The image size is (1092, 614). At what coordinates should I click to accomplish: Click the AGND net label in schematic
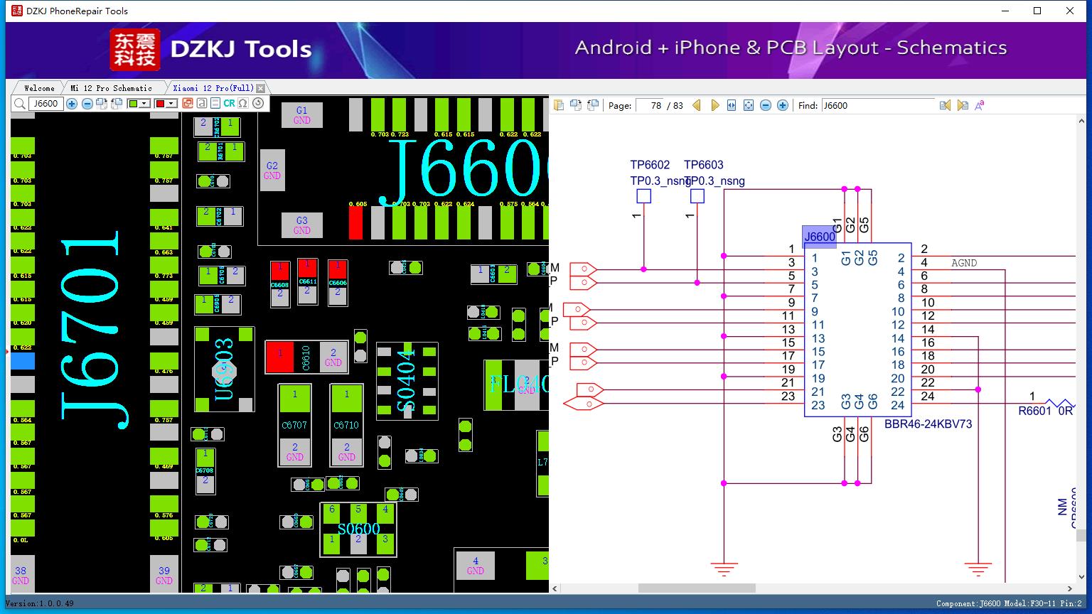(x=964, y=263)
